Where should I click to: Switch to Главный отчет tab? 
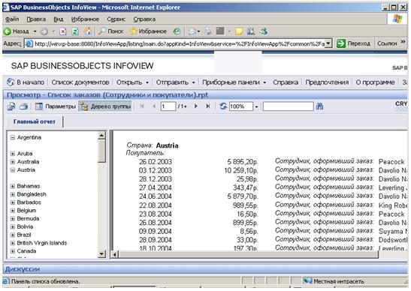click(x=35, y=121)
